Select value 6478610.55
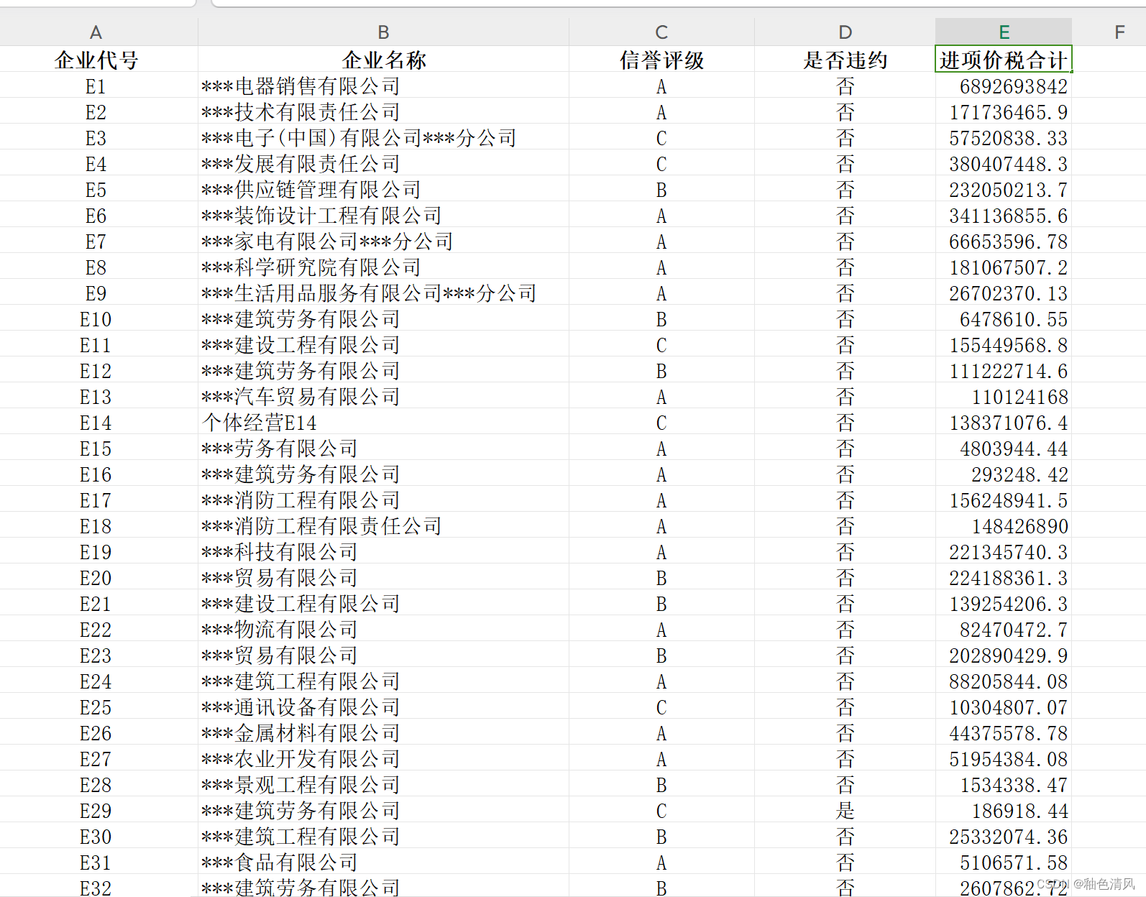 pyautogui.click(x=1004, y=319)
